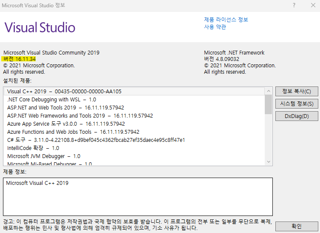The height and width of the screenshot is (233, 320).
Task: Click Microsoft Visual Studio Community 2019 text
Action: tap(51, 53)
